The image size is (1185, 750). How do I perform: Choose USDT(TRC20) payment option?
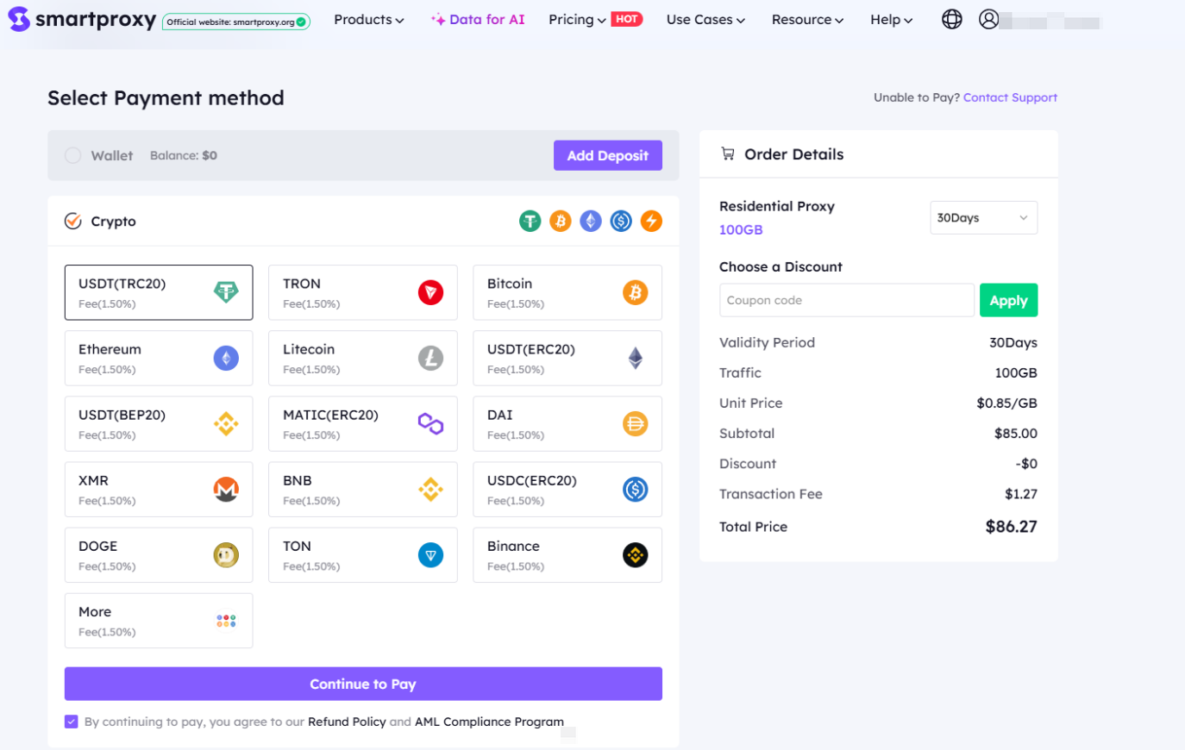(159, 292)
